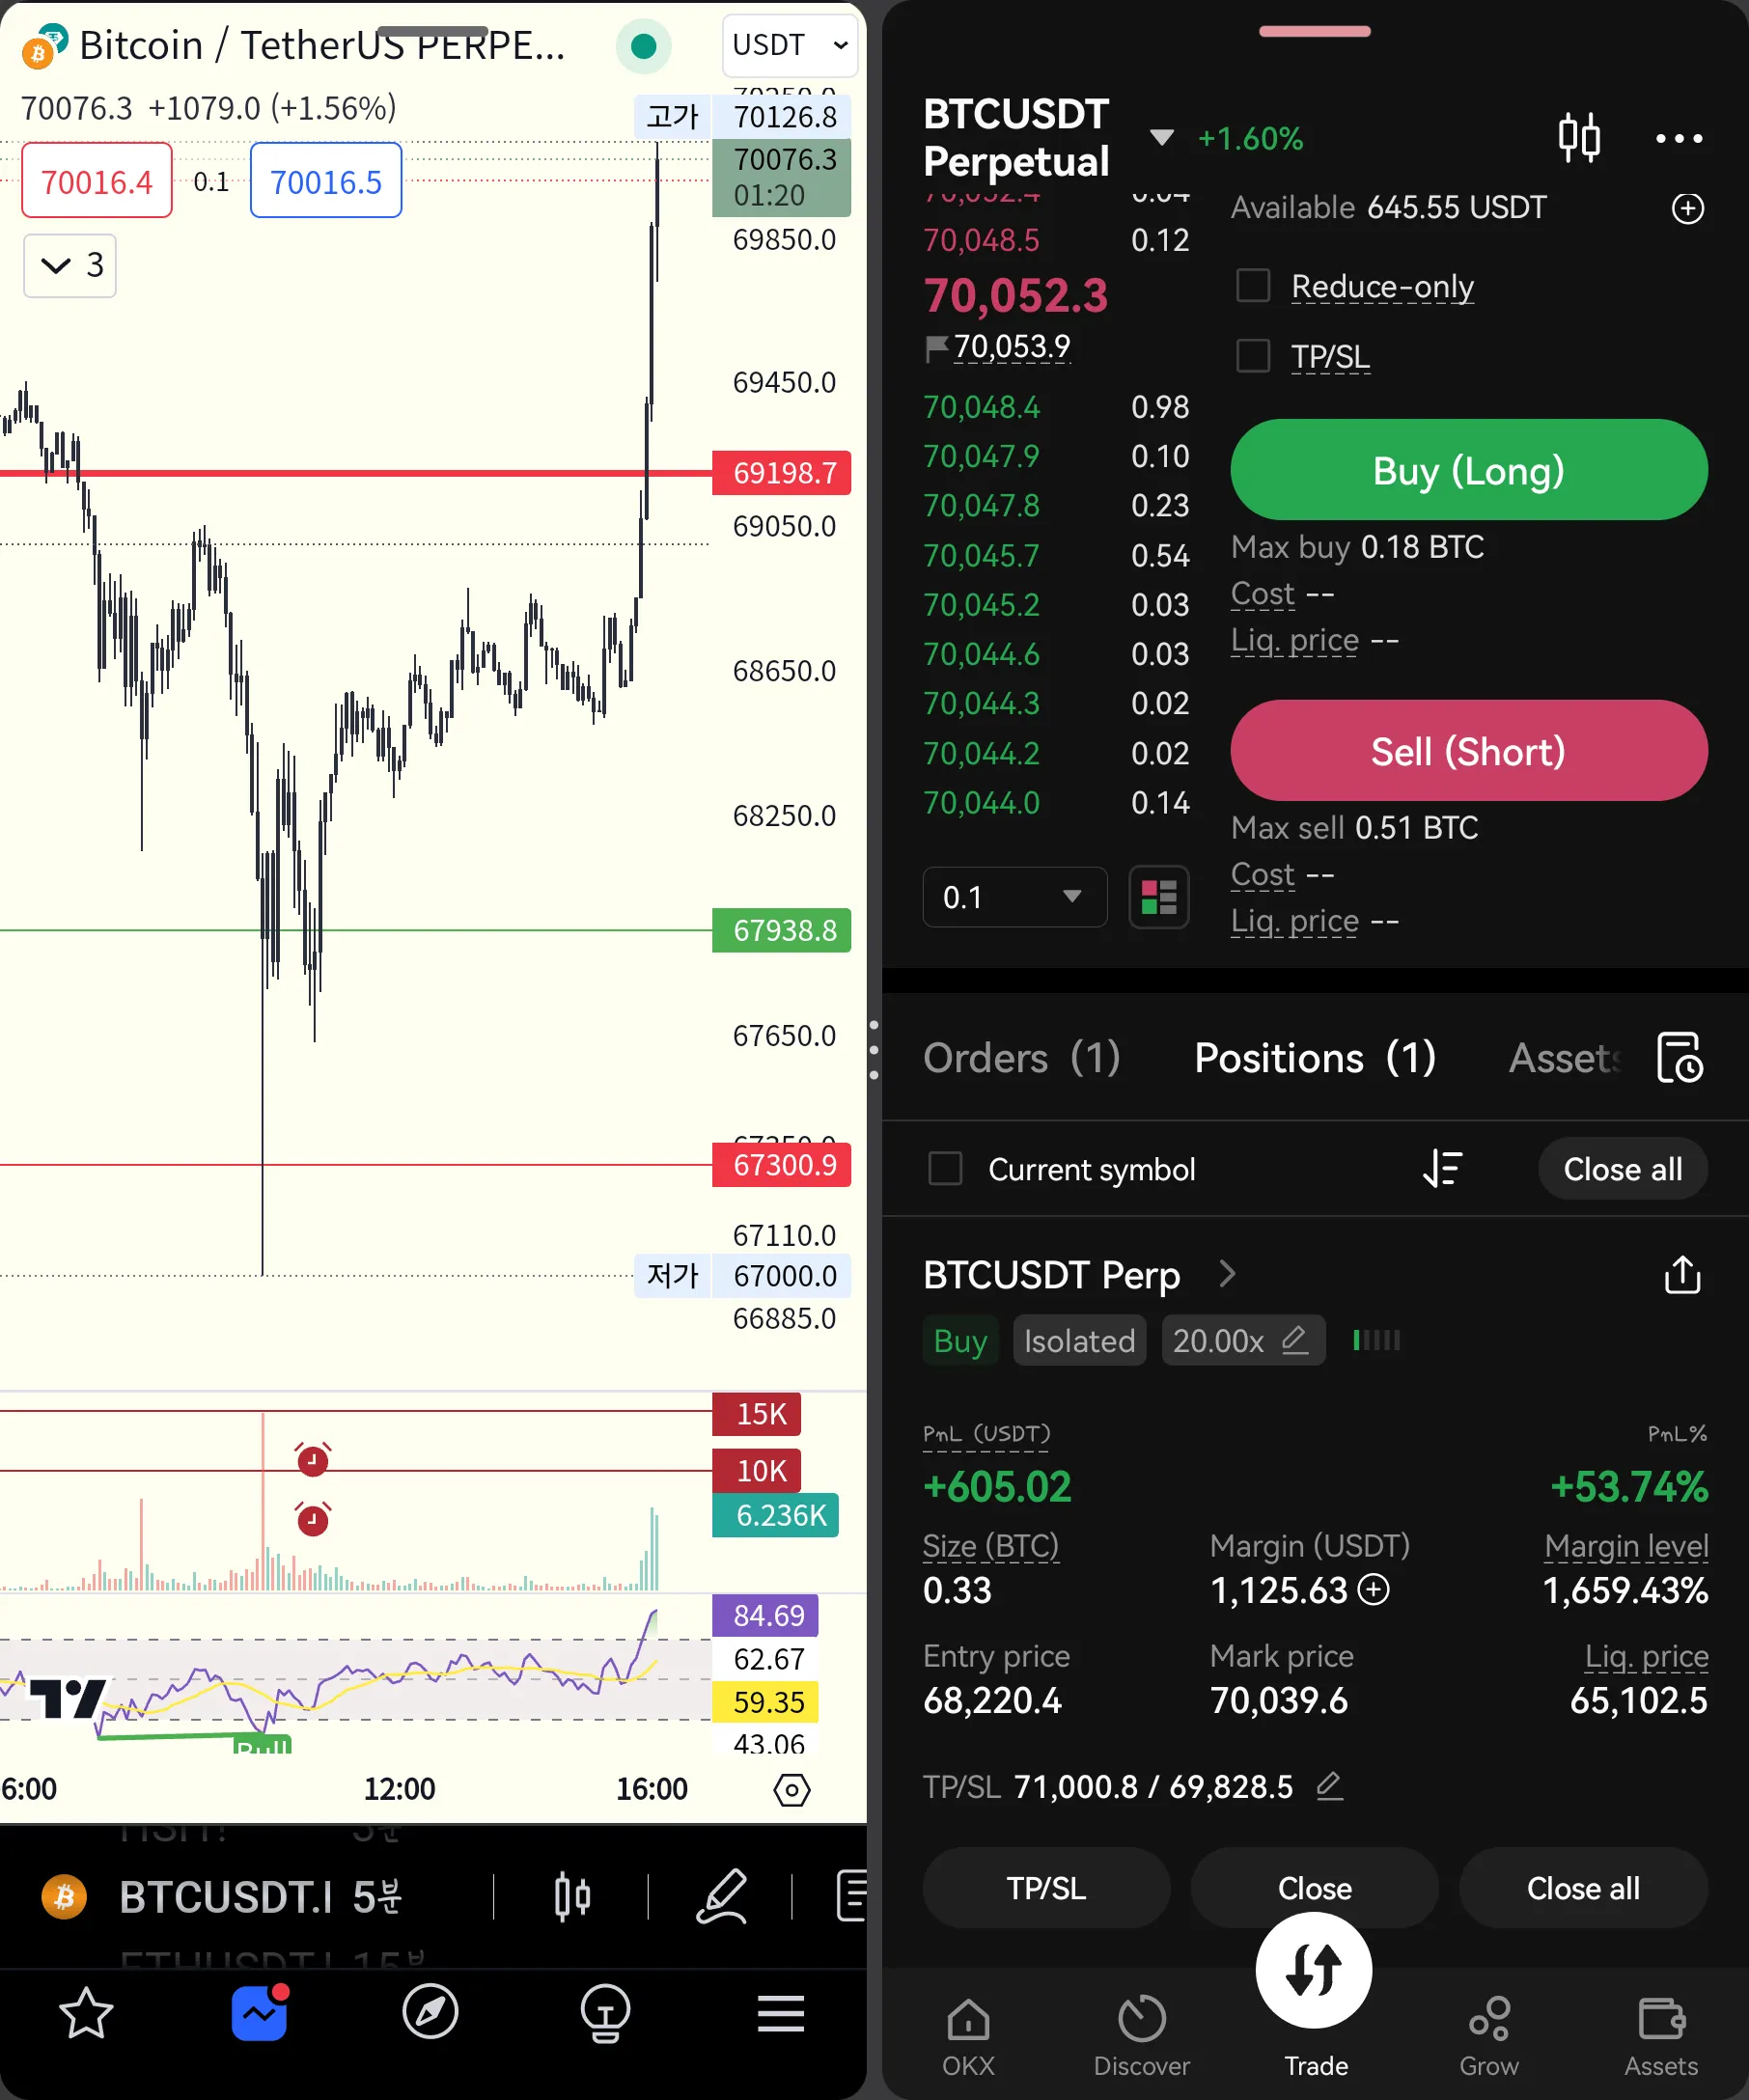Tap the Close position button
The height and width of the screenshot is (2100, 1749).
point(1314,1887)
